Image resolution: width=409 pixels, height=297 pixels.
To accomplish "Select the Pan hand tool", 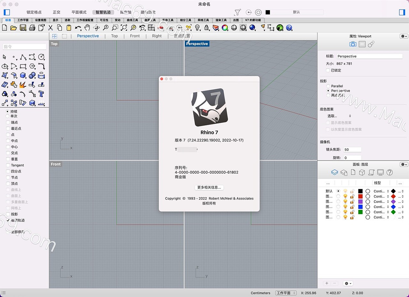I will coord(88,28).
